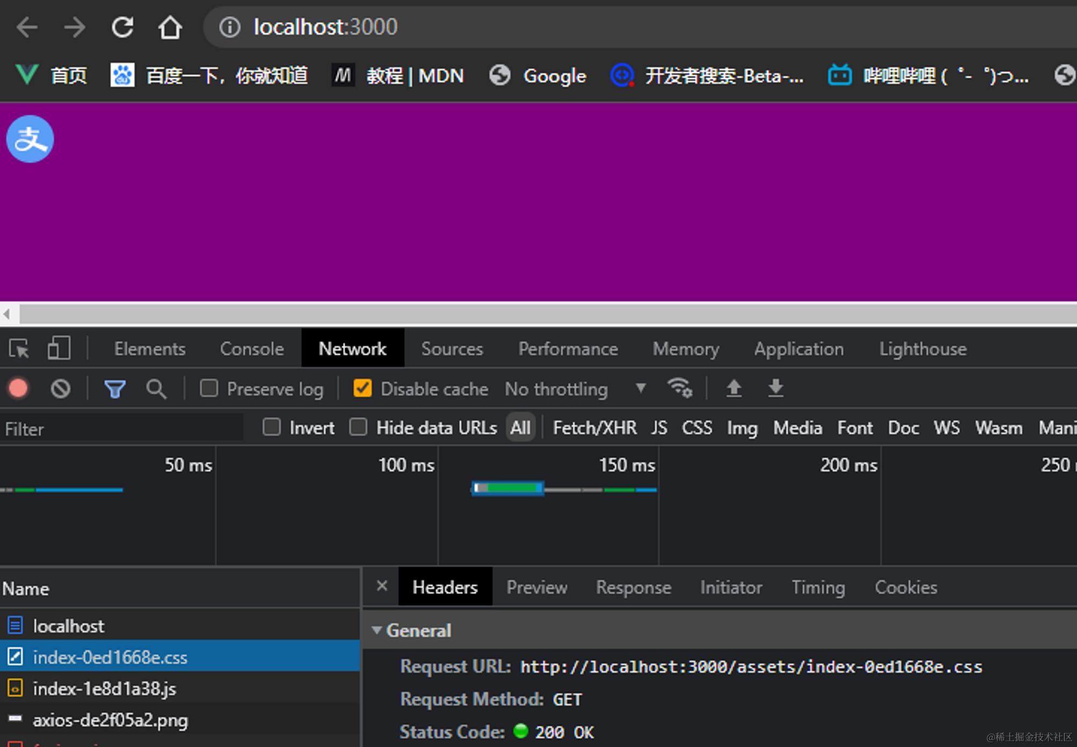Uncheck Disable cache
This screenshot has width=1077, height=747.
click(x=362, y=388)
